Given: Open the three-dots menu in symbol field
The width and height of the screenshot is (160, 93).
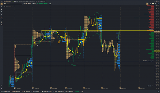Looking at the screenshot, I should tap(21, 4).
